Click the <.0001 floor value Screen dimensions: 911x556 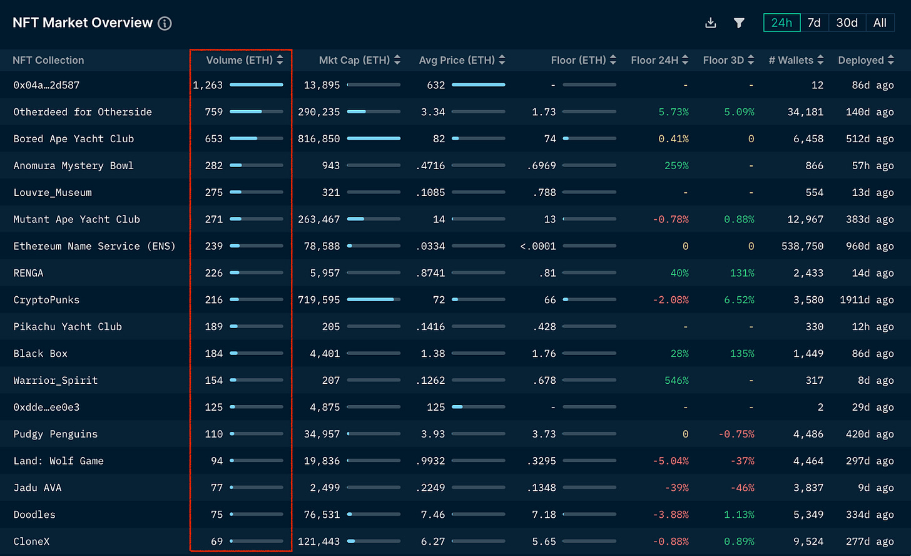(538, 247)
